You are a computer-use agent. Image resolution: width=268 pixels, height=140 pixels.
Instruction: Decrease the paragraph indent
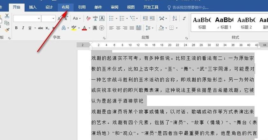[145, 18]
